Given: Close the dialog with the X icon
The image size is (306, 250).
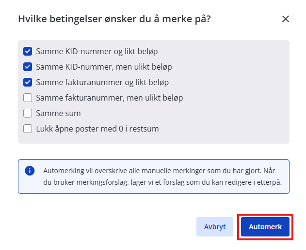Looking at the screenshot, I should [285, 19].
